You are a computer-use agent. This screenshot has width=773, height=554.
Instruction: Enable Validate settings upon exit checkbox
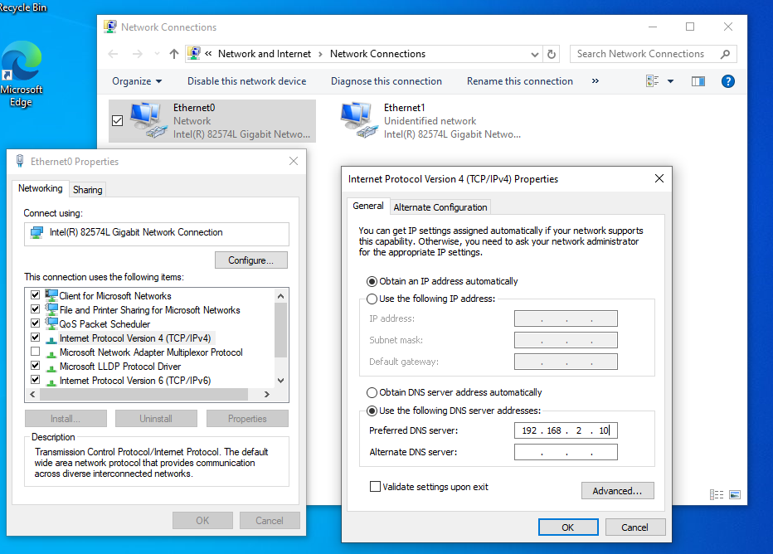point(376,487)
